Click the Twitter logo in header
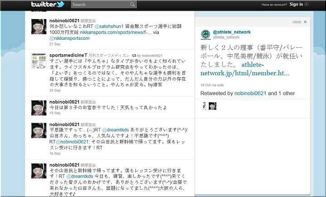 (x=48, y=5)
